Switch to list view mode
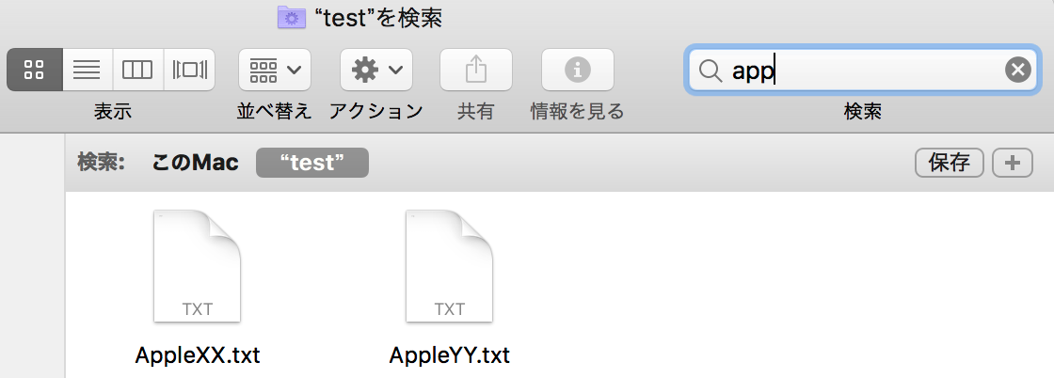1054x378 pixels. [88, 70]
